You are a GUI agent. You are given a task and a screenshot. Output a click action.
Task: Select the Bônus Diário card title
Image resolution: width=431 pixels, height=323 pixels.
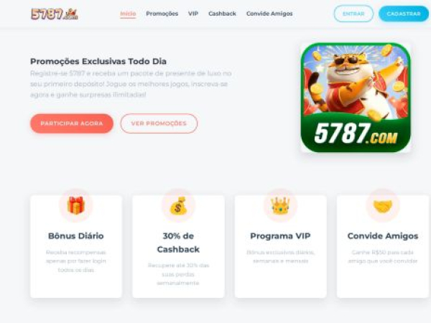pyautogui.click(x=76, y=236)
